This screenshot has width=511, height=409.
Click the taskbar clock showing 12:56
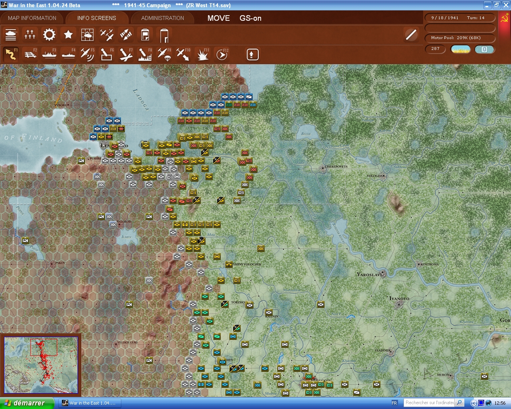pyautogui.click(x=500, y=403)
